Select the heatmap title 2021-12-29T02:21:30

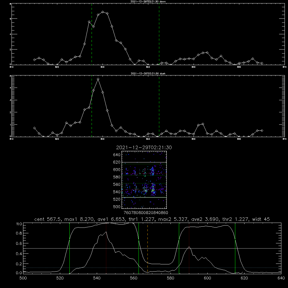pyautogui.click(x=144, y=147)
